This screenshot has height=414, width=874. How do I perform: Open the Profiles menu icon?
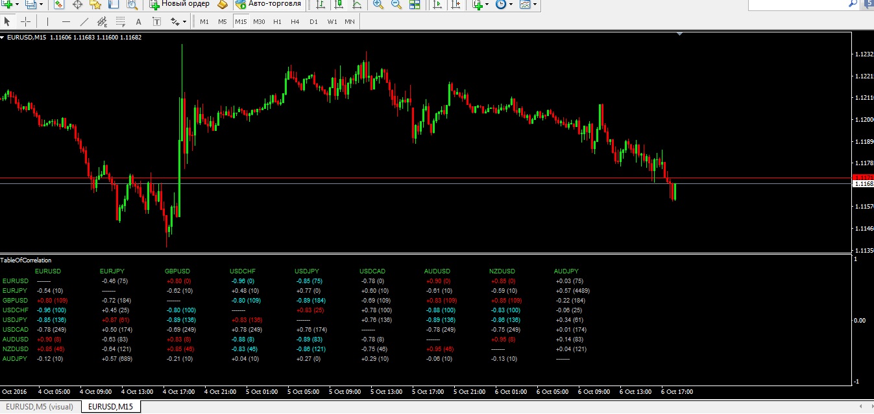pos(30,5)
